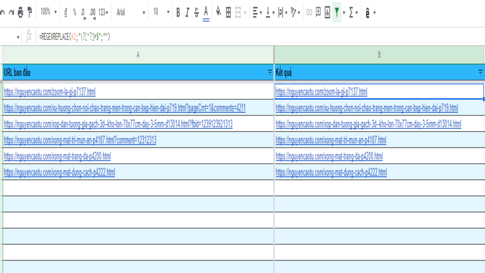Viewport: 485px width, 273px height.
Task: Open xop-dan-tuong link with fbid parameter
Action: tap(118, 124)
